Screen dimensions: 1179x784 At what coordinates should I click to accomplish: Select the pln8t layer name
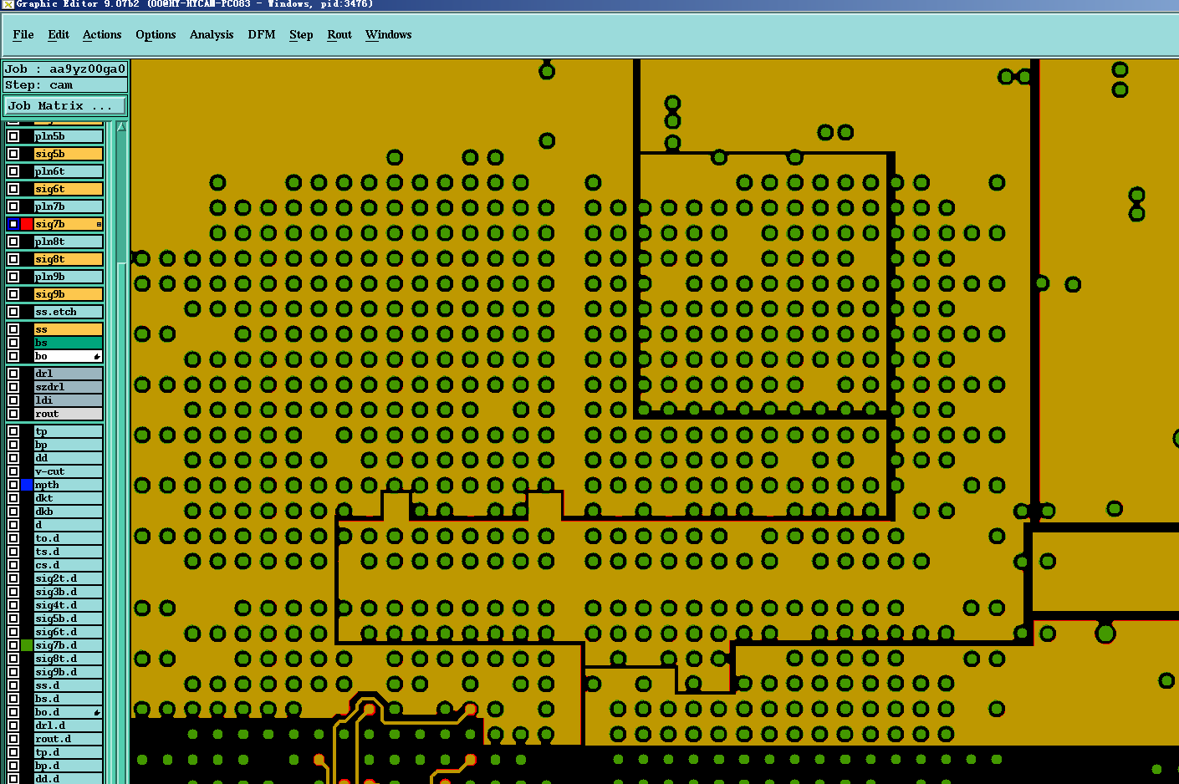tap(68, 242)
